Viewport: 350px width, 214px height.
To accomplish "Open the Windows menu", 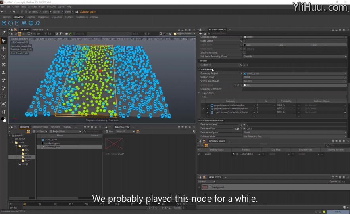I will 51,6.
